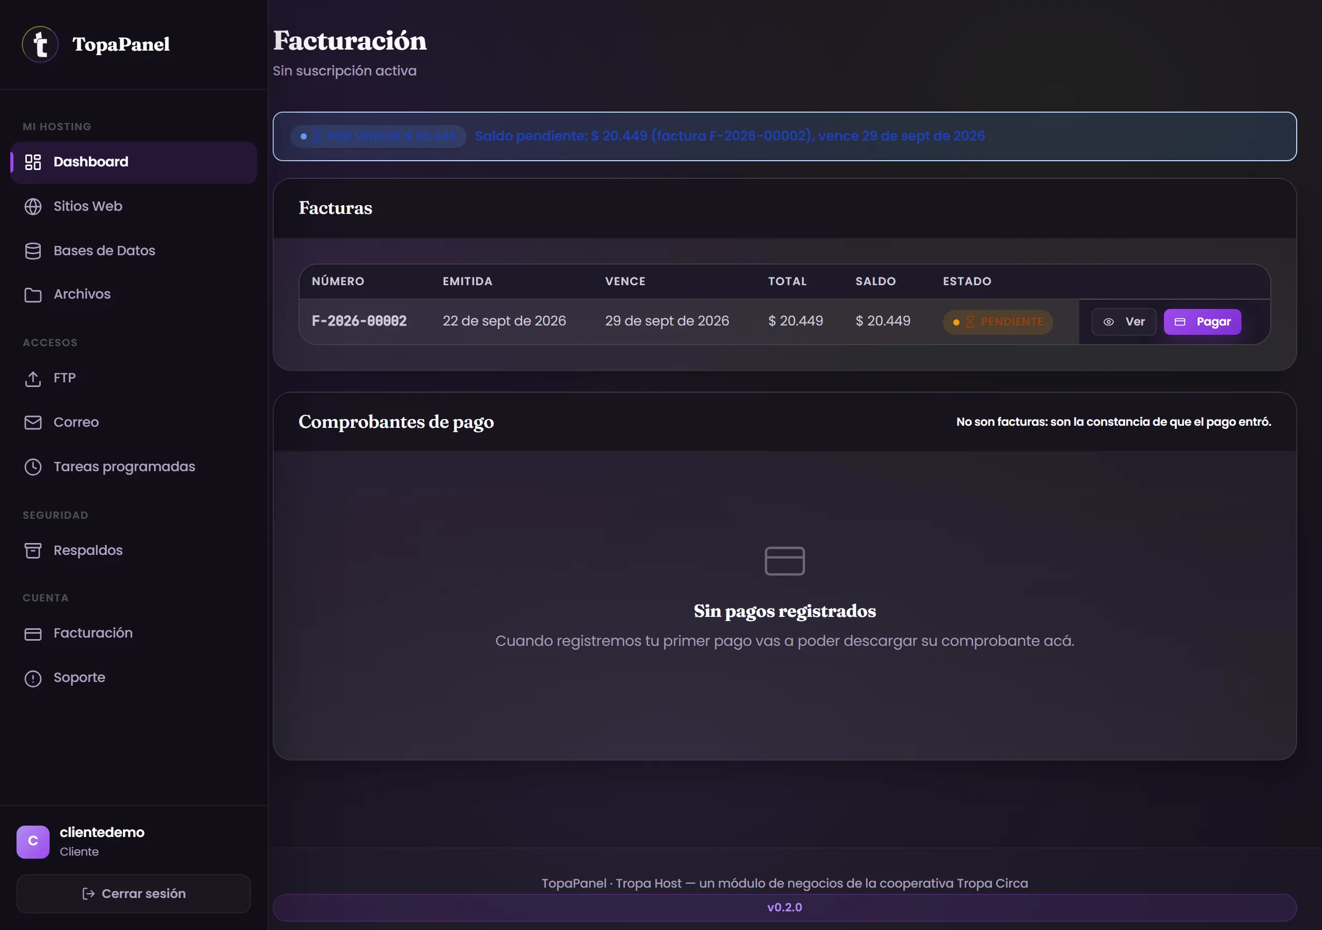The height and width of the screenshot is (930, 1322).
Task: Click the Tareas programadas clock icon
Action: pyautogui.click(x=33, y=467)
